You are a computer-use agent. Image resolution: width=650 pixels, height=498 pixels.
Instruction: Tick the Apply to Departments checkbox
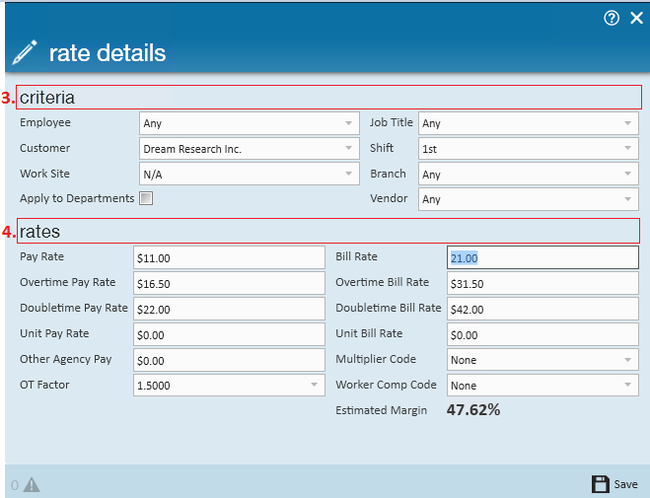(x=146, y=198)
